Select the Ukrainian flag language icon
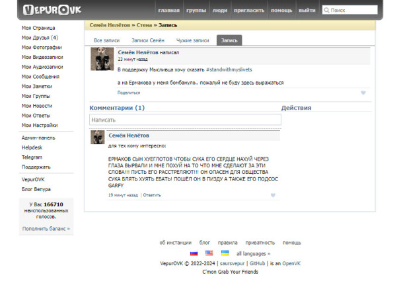 pos(225,253)
